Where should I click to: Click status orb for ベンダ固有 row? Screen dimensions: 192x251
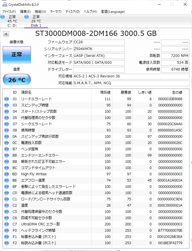click(x=7, y=149)
